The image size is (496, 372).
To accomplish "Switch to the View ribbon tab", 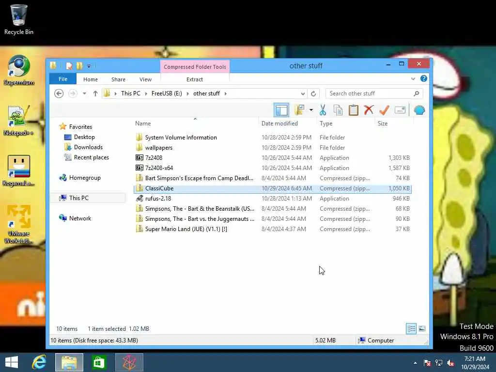I will click(x=145, y=79).
